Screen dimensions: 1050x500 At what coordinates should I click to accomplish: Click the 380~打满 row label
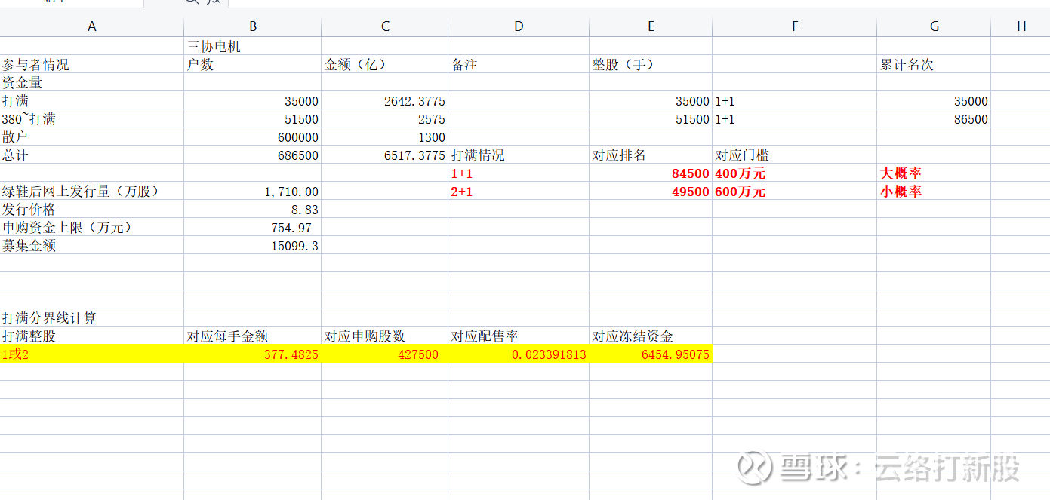[x=92, y=118]
